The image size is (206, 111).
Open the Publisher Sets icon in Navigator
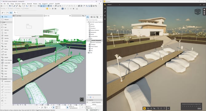tap(97, 17)
